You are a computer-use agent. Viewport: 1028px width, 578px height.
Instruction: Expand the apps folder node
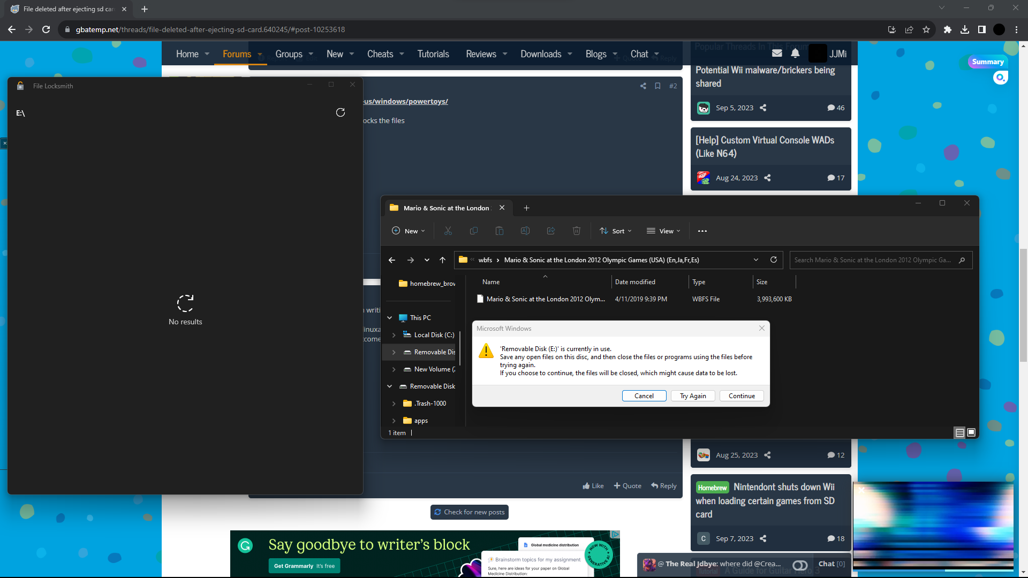point(394,421)
